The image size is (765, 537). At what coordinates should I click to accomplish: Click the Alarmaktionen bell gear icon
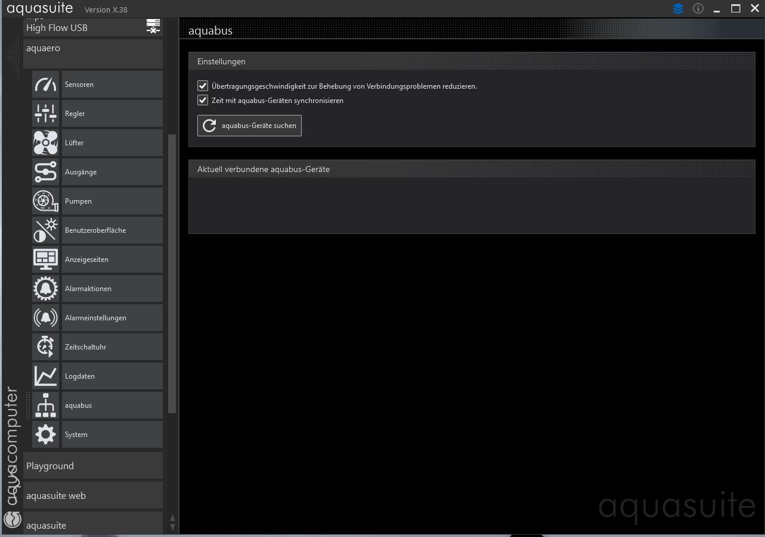pos(45,289)
